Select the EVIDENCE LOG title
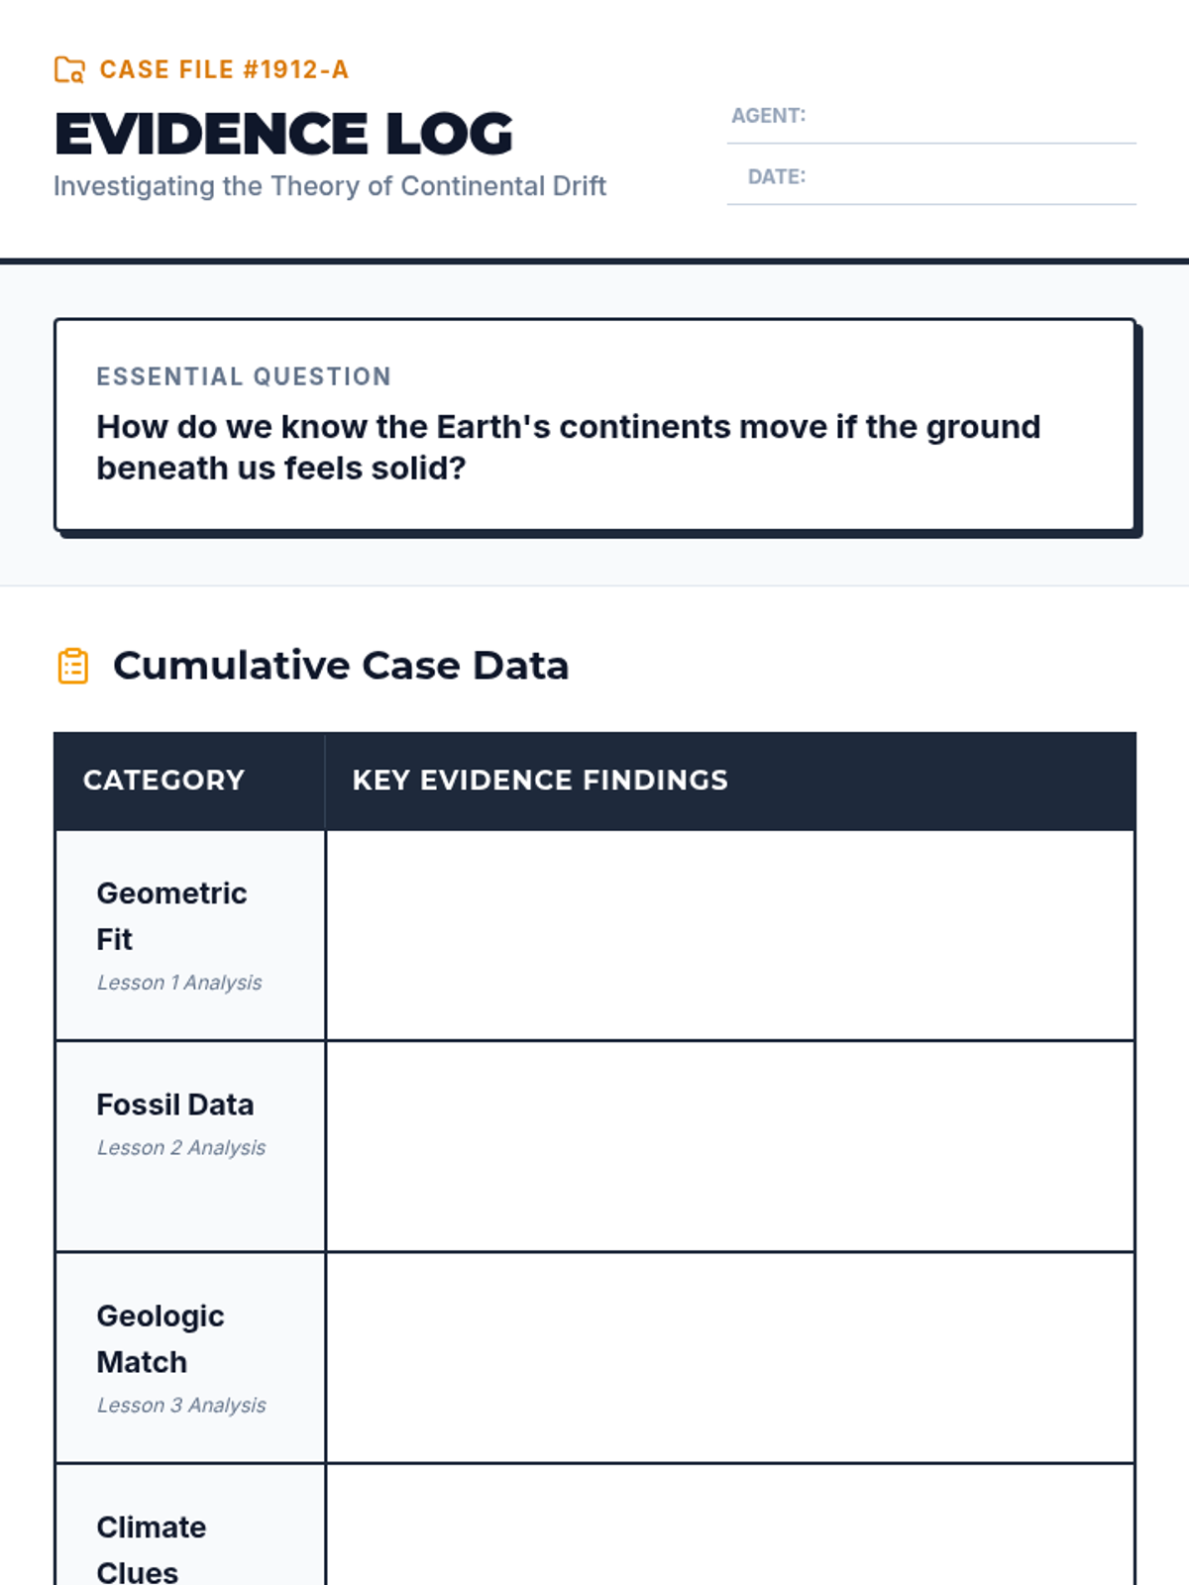This screenshot has height=1585, width=1189. pyautogui.click(x=283, y=134)
